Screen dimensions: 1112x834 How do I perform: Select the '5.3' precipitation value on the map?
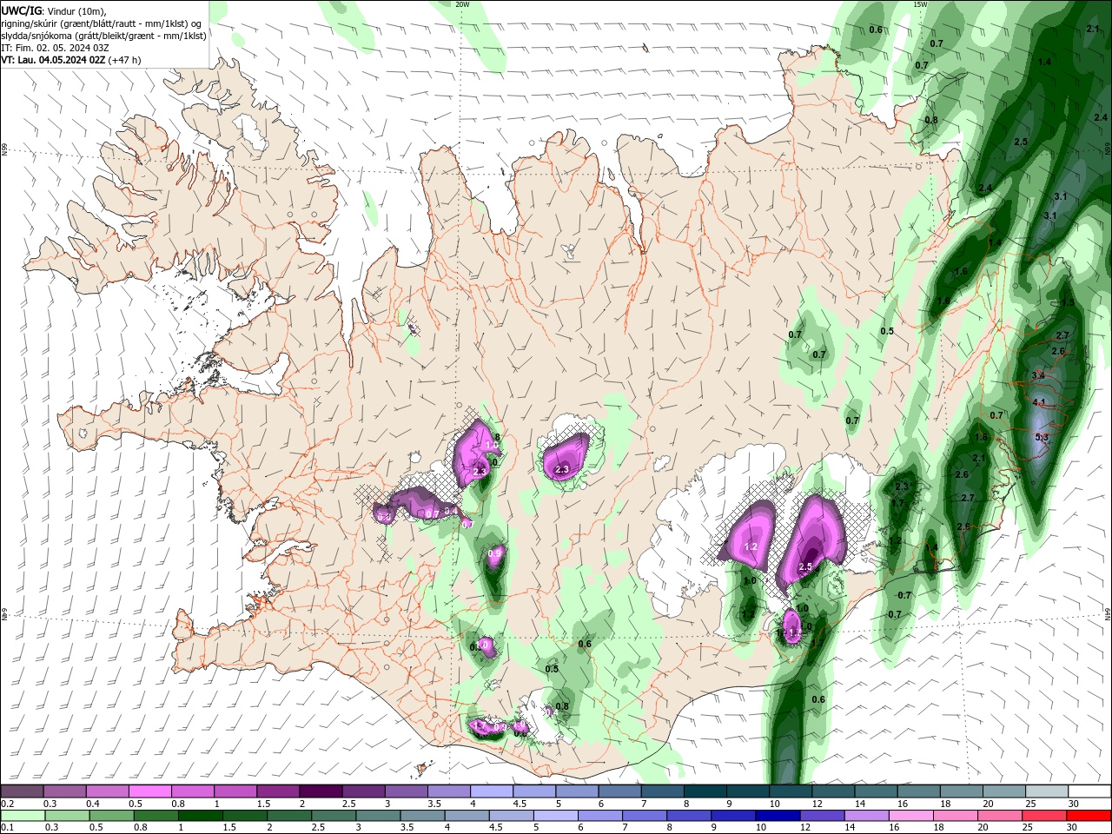[x=1042, y=437]
